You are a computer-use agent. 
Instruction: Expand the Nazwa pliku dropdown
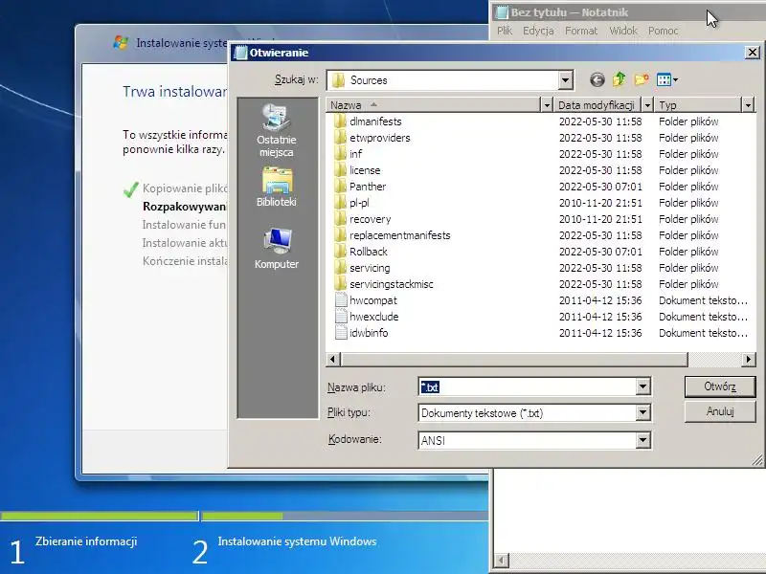tap(642, 387)
